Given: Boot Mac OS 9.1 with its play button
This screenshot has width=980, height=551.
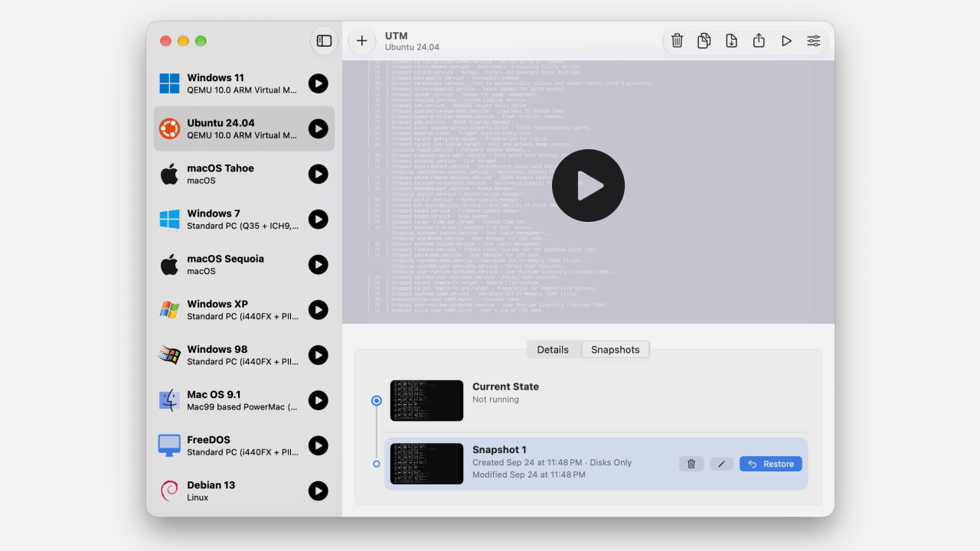Looking at the screenshot, I should pos(318,400).
